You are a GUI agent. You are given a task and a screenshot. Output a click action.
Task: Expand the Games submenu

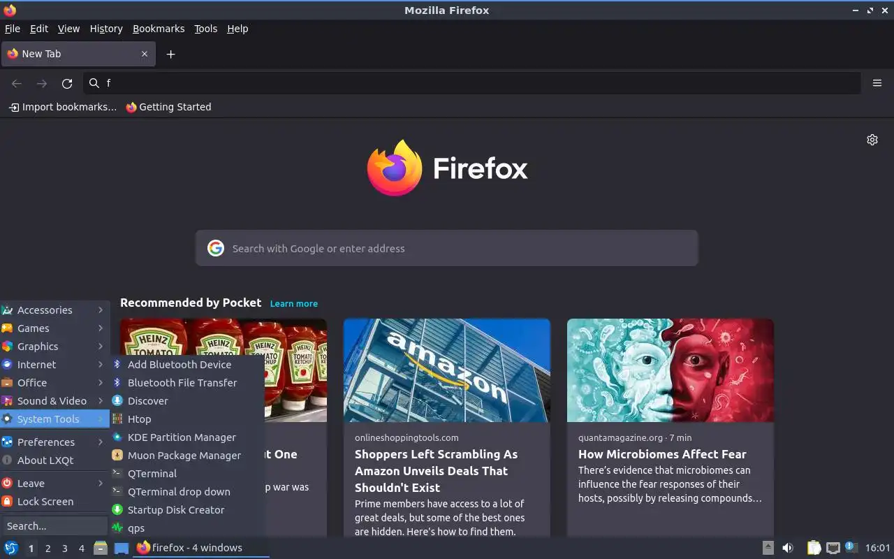[x=54, y=328]
